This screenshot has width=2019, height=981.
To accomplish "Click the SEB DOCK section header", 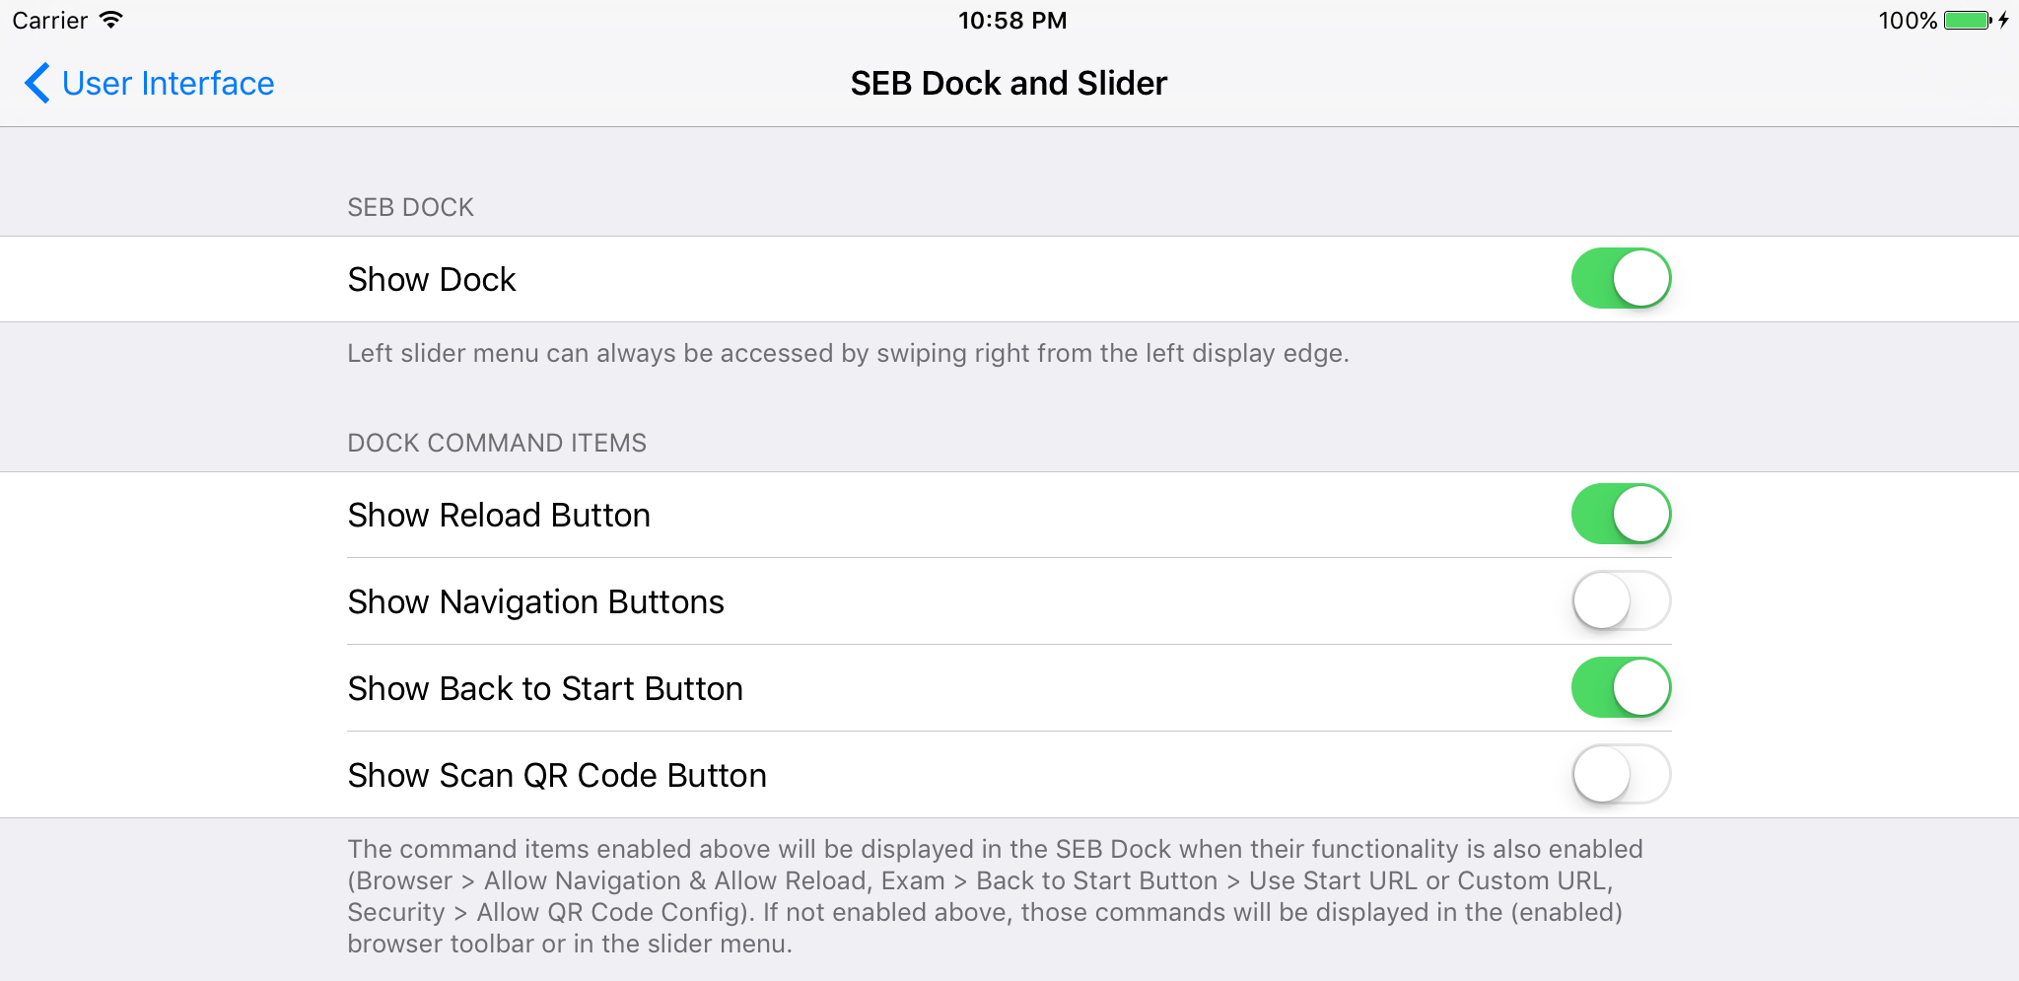I will click(410, 207).
